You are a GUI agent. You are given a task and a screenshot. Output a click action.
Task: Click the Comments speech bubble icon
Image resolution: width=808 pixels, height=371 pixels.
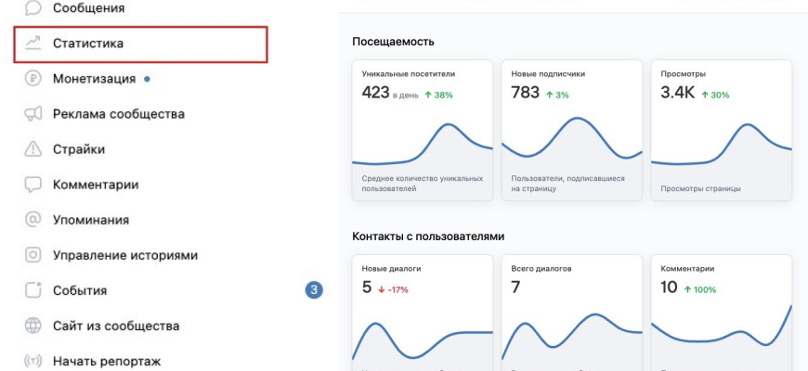(x=33, y=185)
